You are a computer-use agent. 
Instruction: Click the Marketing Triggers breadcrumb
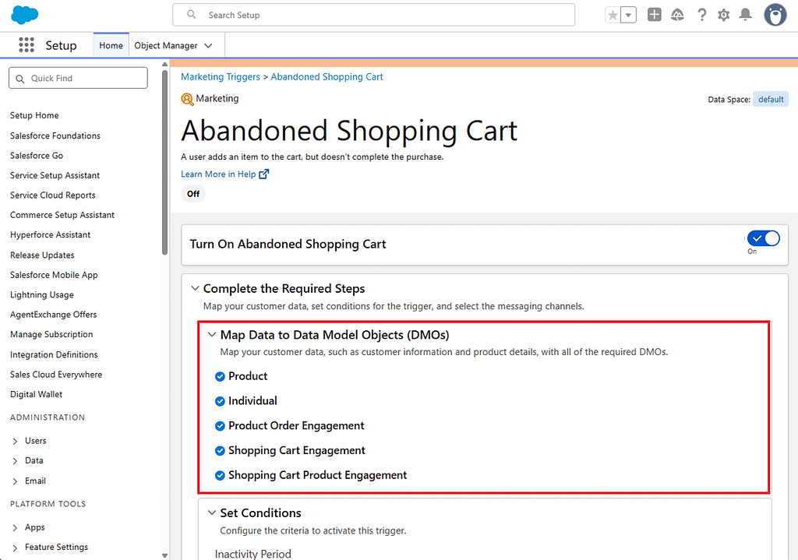[x=221, y=77]
